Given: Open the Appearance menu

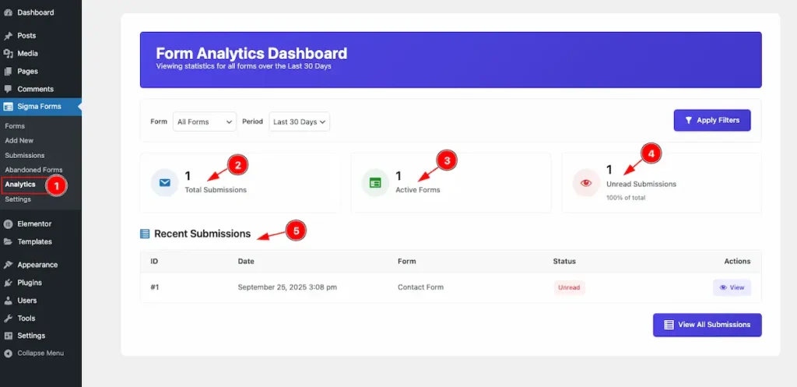Looking at the screenshot, I should coord(37,265).
